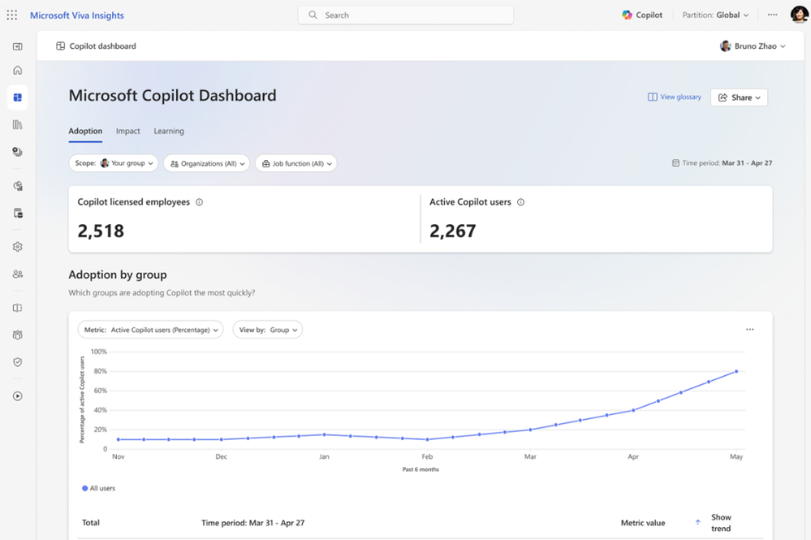
Task: Open the people management sidebar icon
Action: click(18, 274)
